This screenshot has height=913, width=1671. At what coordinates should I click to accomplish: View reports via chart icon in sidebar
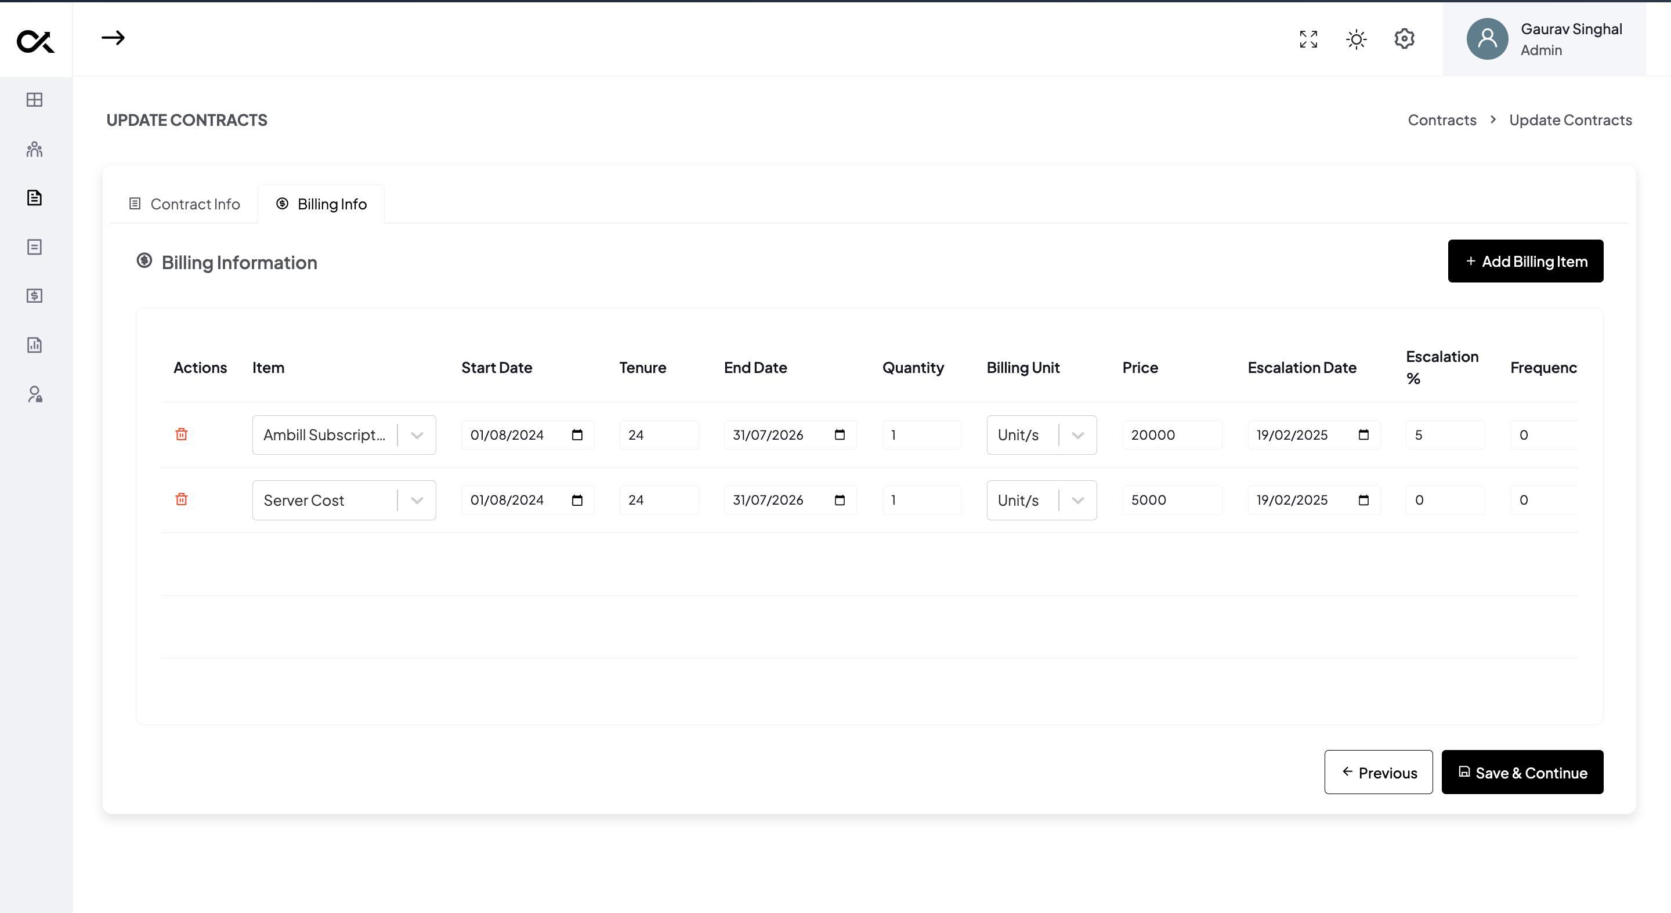tap(34, 345)
